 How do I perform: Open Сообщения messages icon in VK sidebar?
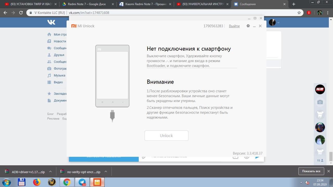49,48
